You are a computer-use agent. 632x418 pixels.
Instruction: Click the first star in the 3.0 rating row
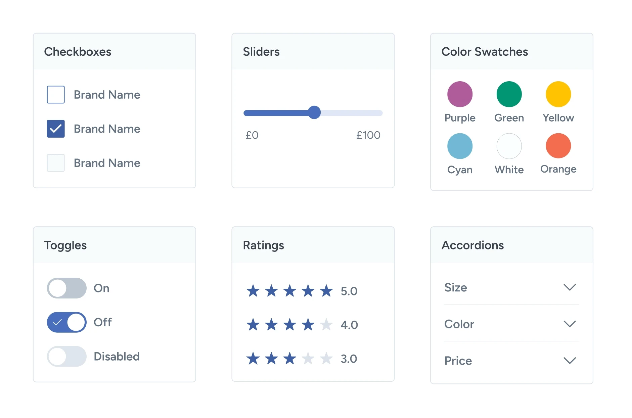coord(253,359)
